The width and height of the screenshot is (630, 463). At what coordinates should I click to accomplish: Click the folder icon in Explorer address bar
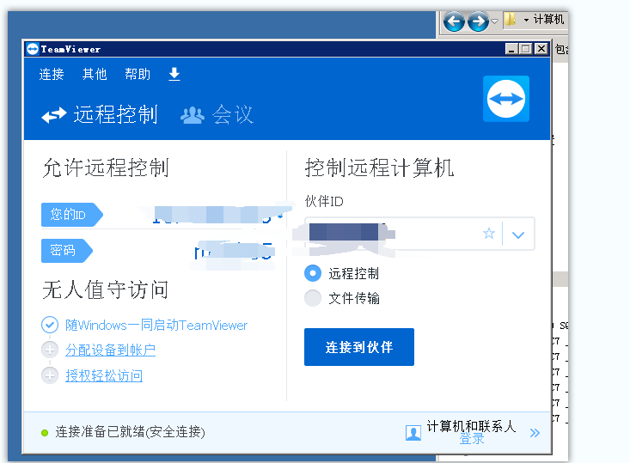(511, 19)
